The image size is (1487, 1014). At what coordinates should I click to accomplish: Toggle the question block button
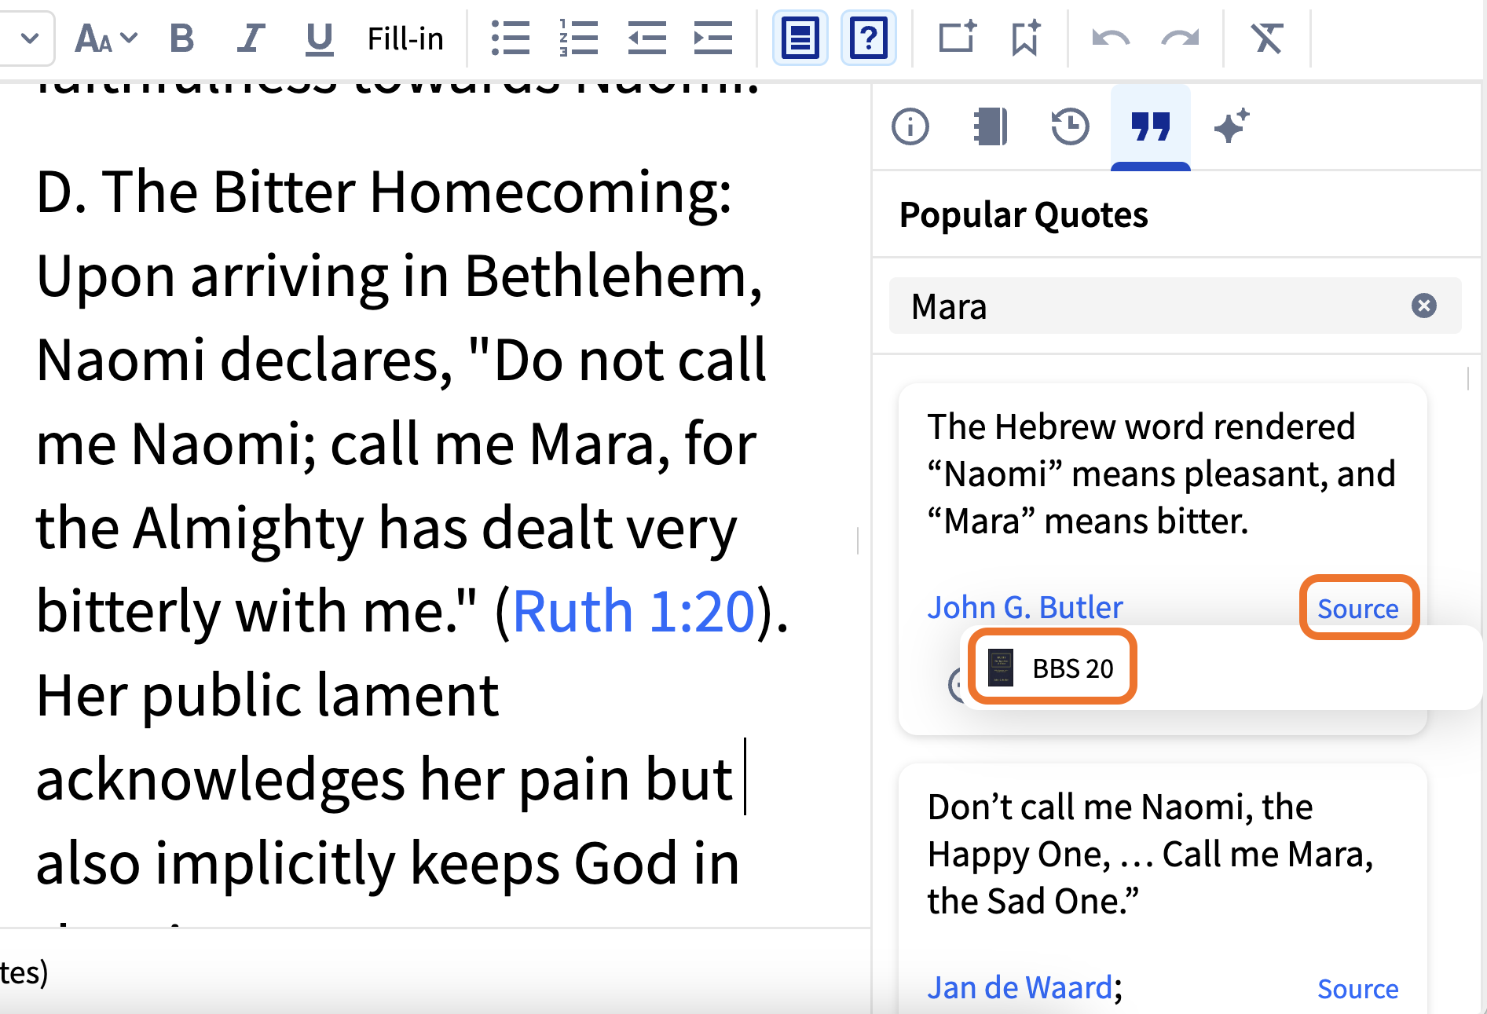pos(869,38)
